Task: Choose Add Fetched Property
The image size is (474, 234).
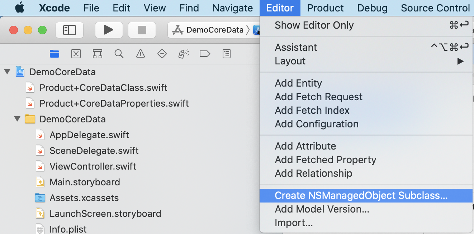Action: pyautogui.click(x=366, y=160)
